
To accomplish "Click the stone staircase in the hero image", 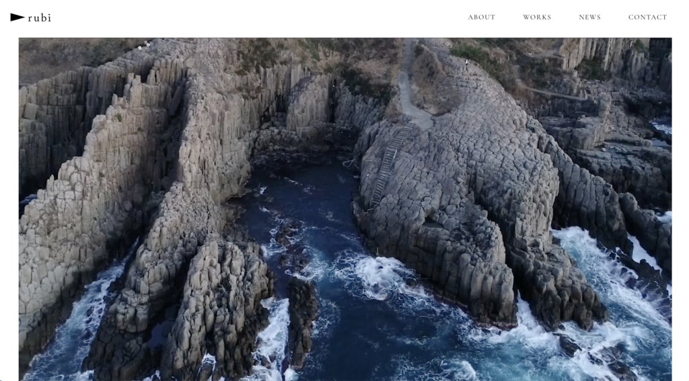I will coord(390,161).
